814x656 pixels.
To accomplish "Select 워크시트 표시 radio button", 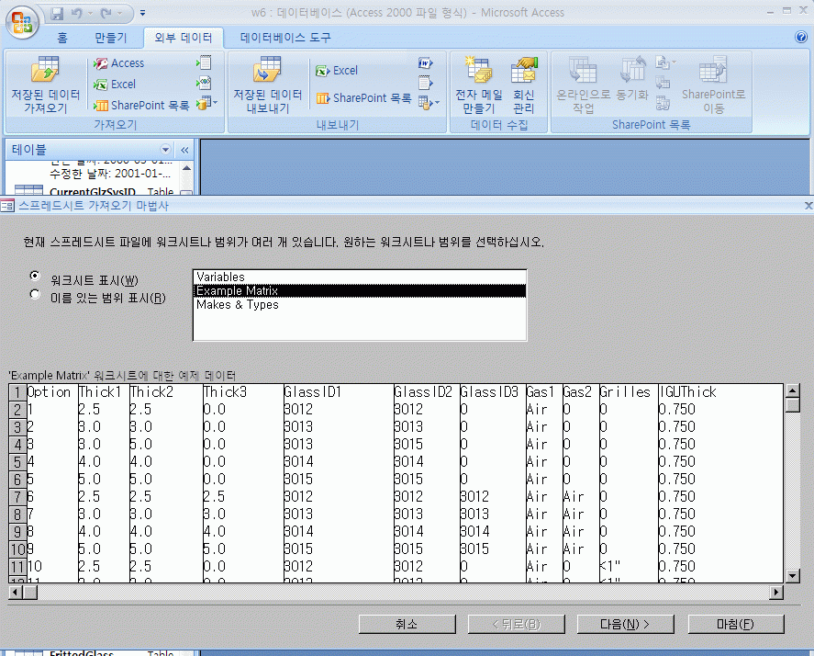I will click(x=35, y=276).
